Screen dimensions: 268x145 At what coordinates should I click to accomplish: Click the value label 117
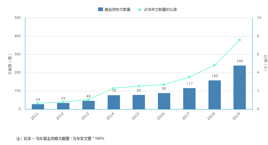point(189,83)
